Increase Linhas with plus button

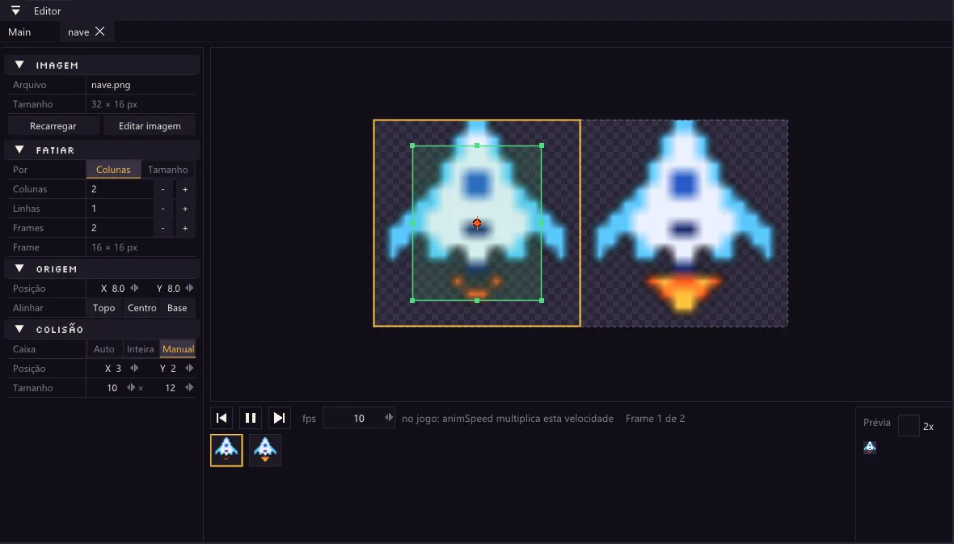tap(185, 209)
